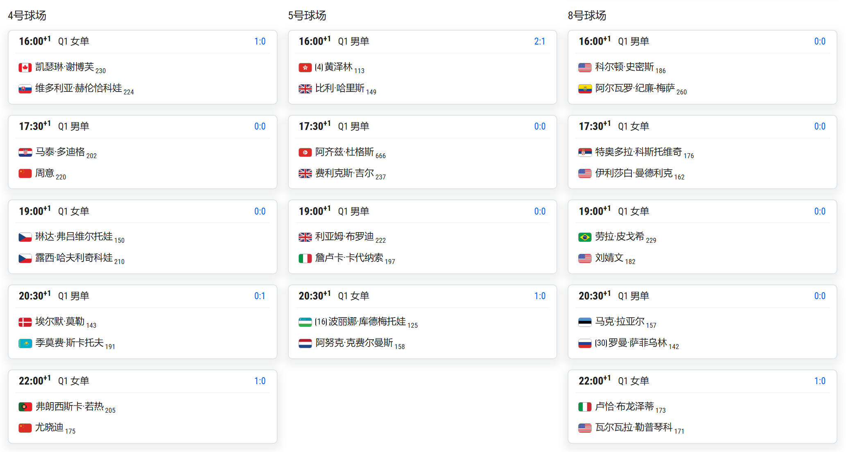Open score 0:0 of Court 4 17:30 match
This screenshot has width=846, height=452.
pos(260,126)
